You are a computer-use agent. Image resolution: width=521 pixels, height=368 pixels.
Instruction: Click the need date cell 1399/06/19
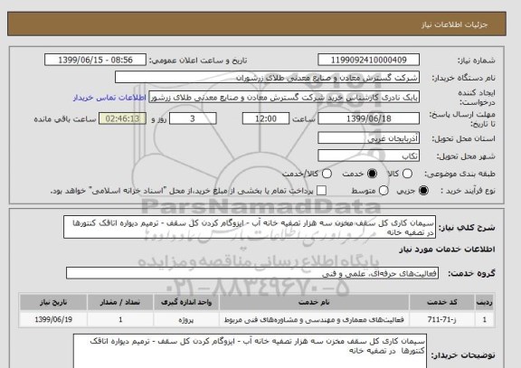[x=53, y=319]
